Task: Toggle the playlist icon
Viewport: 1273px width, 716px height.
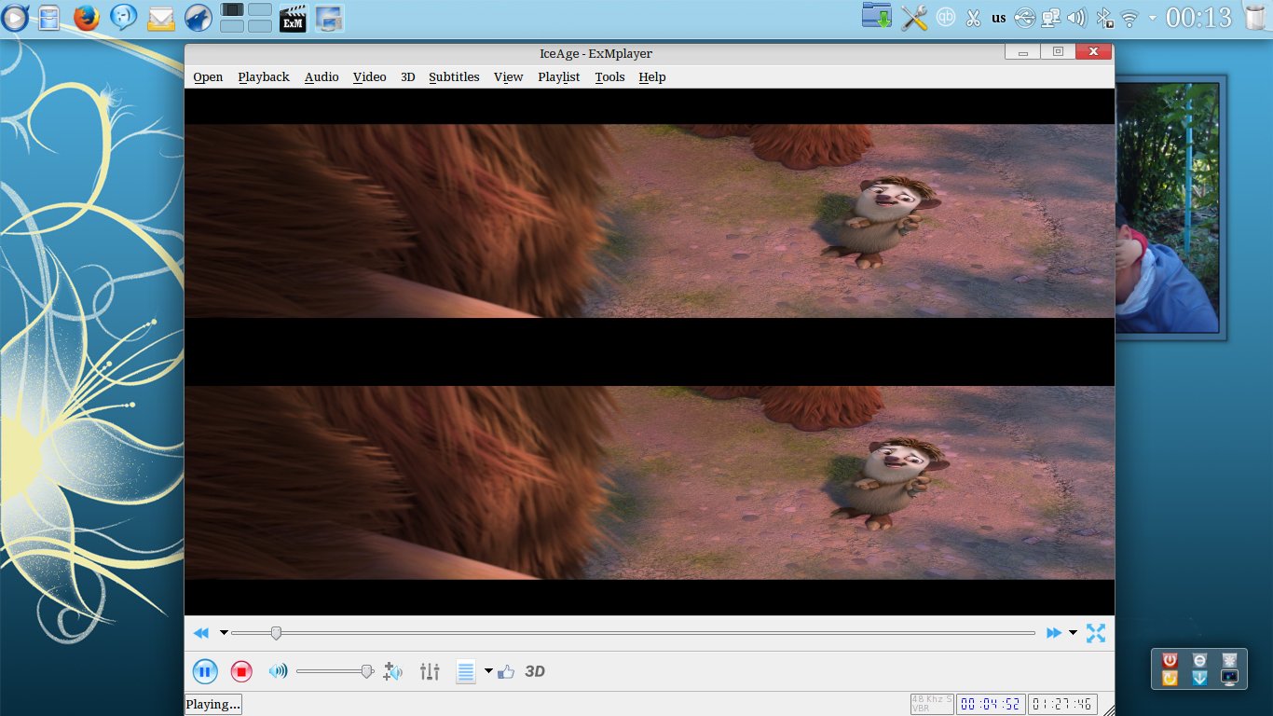Action: (x=466, y=671)
